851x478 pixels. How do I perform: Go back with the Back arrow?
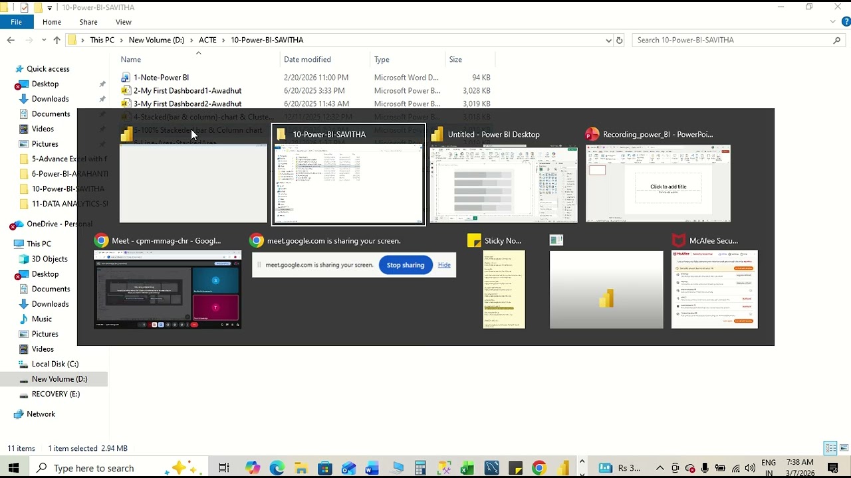coord(11,40)
